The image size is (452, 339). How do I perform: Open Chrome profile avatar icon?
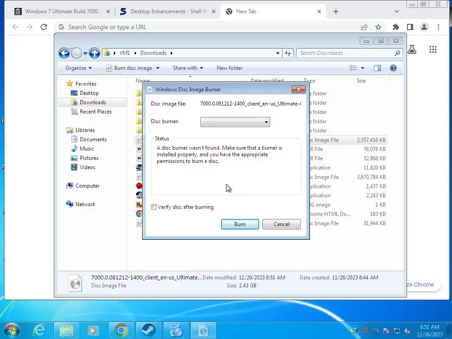pos(424,27)
